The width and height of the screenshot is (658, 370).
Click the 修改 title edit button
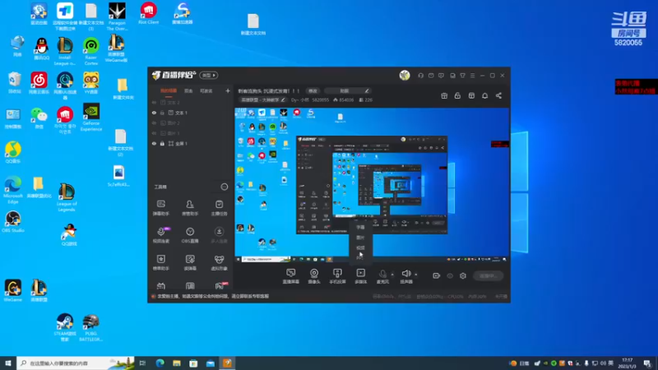pyautogui.click(x=313, y=90)
